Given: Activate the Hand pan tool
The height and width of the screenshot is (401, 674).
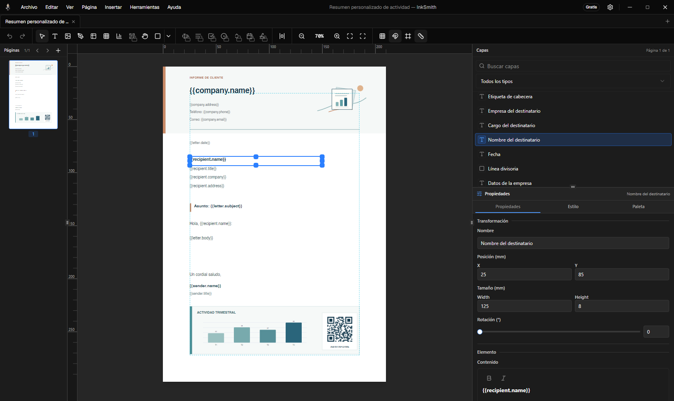Looking at the screenshot, I should coord(145,36).
